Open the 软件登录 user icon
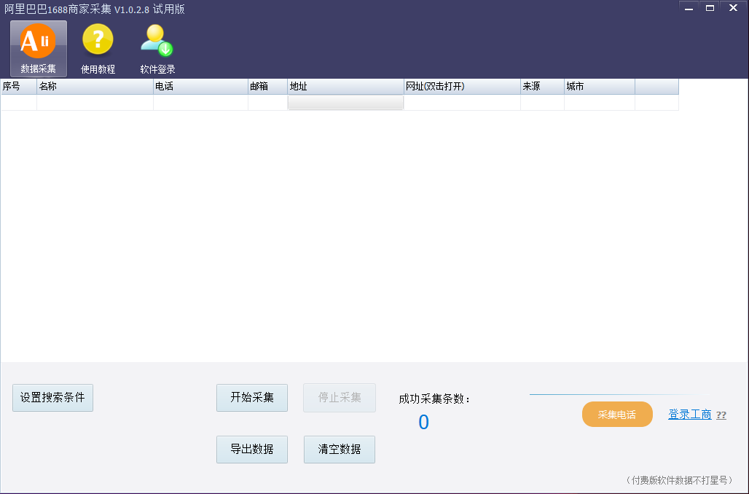The image size is (749, 494). pos(157,49)
